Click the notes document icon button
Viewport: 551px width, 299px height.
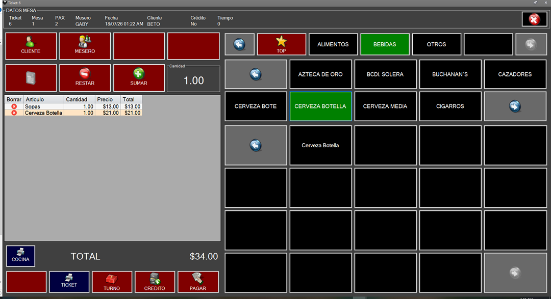click(31, 78)
